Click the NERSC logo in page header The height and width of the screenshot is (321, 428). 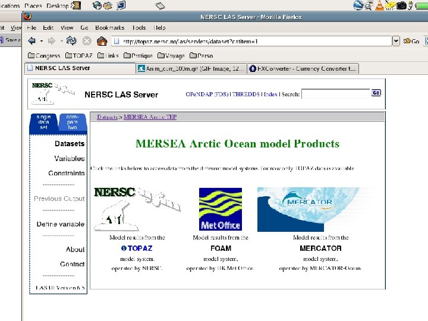[53, 93]
